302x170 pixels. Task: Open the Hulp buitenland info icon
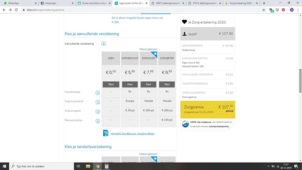pos(98,102)
